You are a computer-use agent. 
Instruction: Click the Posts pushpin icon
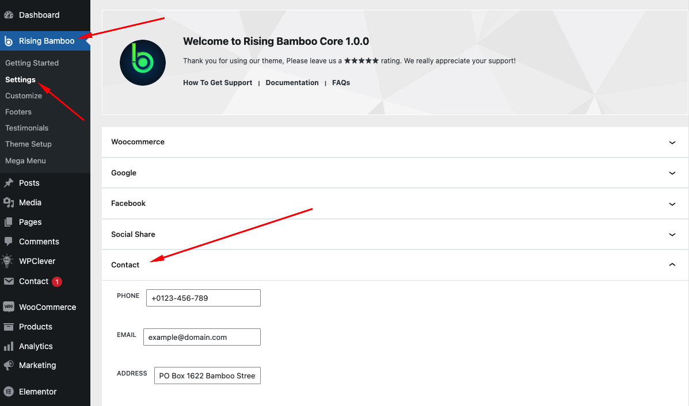point(9,183)
